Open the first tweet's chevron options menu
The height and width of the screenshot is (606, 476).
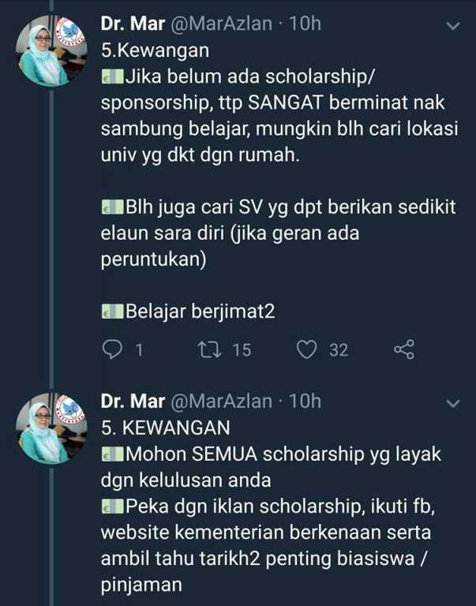453,26
